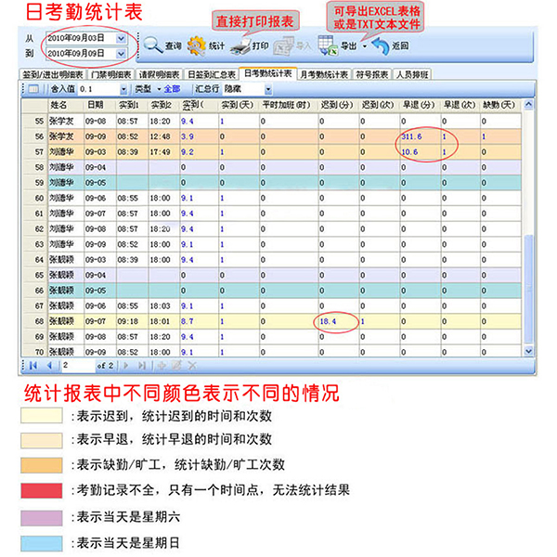Viewport: 557px width, 557px height.
Task: Click the 3.9 hours cell in row 56
Action: 199,136
